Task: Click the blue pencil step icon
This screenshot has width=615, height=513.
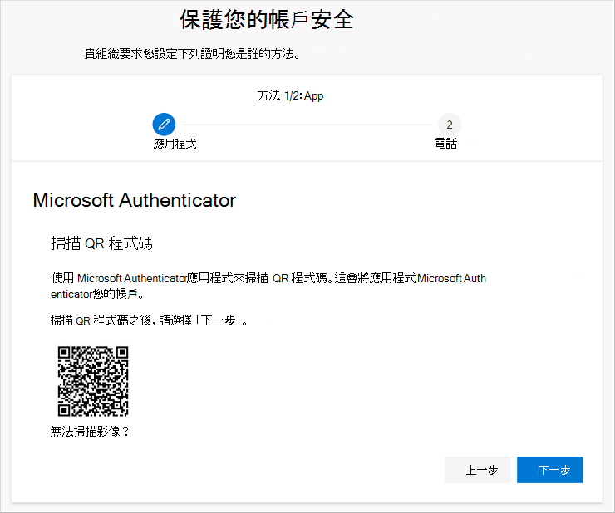Action: [164, 125]
